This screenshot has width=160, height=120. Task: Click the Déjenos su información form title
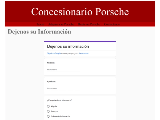[68, 47]
